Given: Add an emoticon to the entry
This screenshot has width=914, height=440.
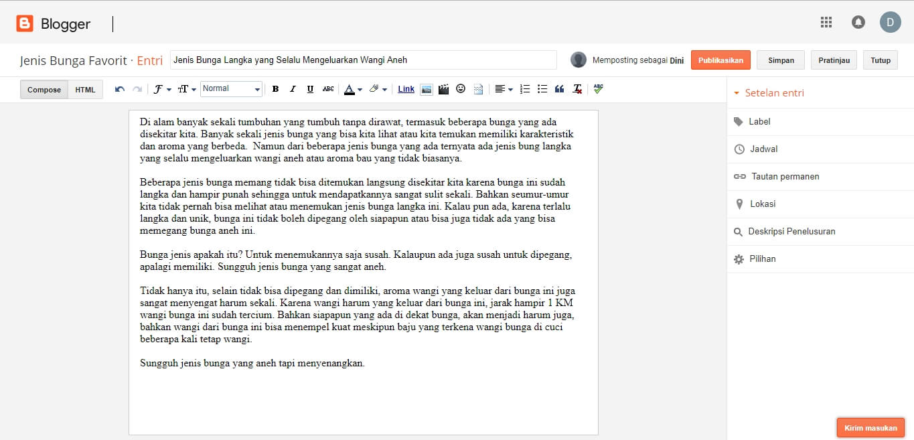Looking at the screenshot, I should pyautogui.click(x=461, y=88).
